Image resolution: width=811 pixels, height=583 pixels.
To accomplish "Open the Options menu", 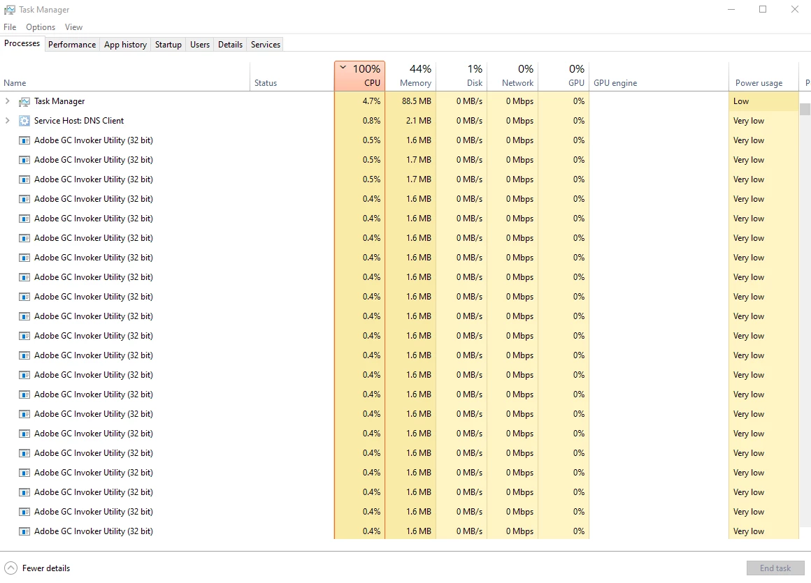I will click(x=41, y=27).
